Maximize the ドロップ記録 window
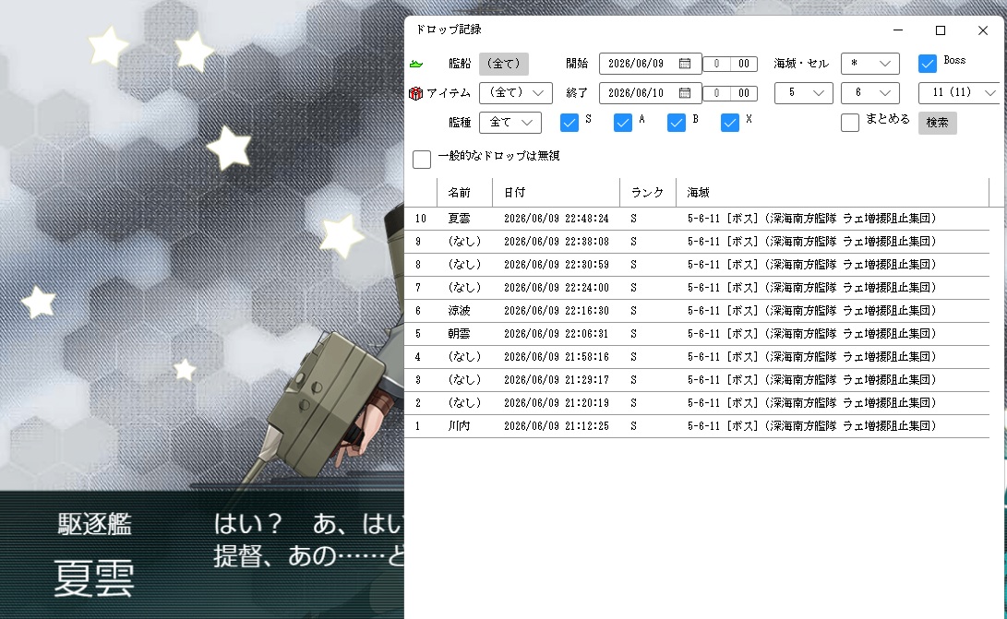 coord(941,30)
